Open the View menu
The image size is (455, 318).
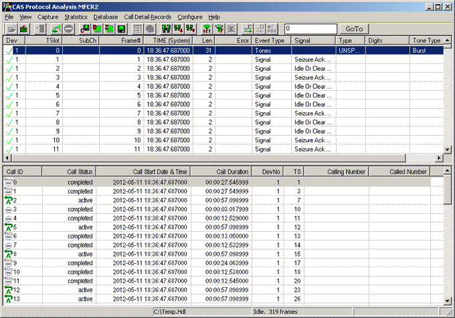(x=25, y=17)
